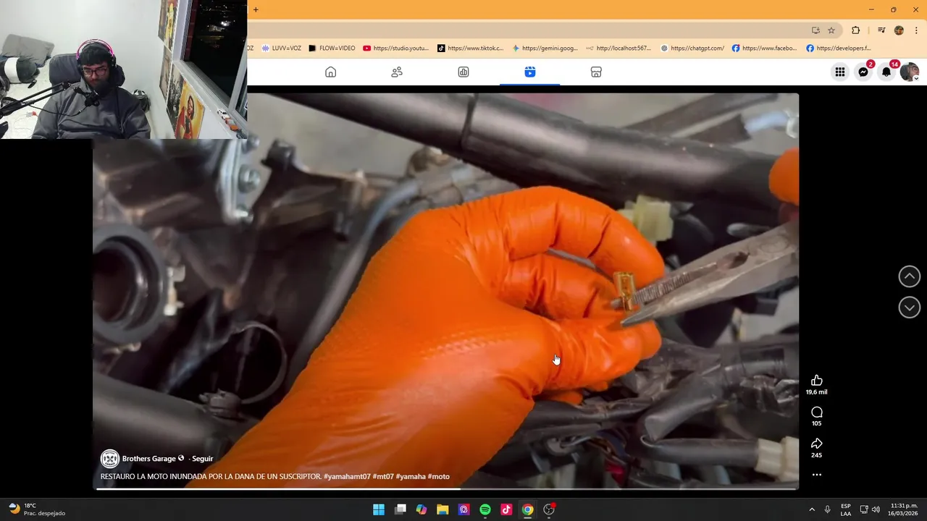This screenshot has height=521, width=927.
Task: Click the #mt07 hashtag
Action: [x=383, y=477]
